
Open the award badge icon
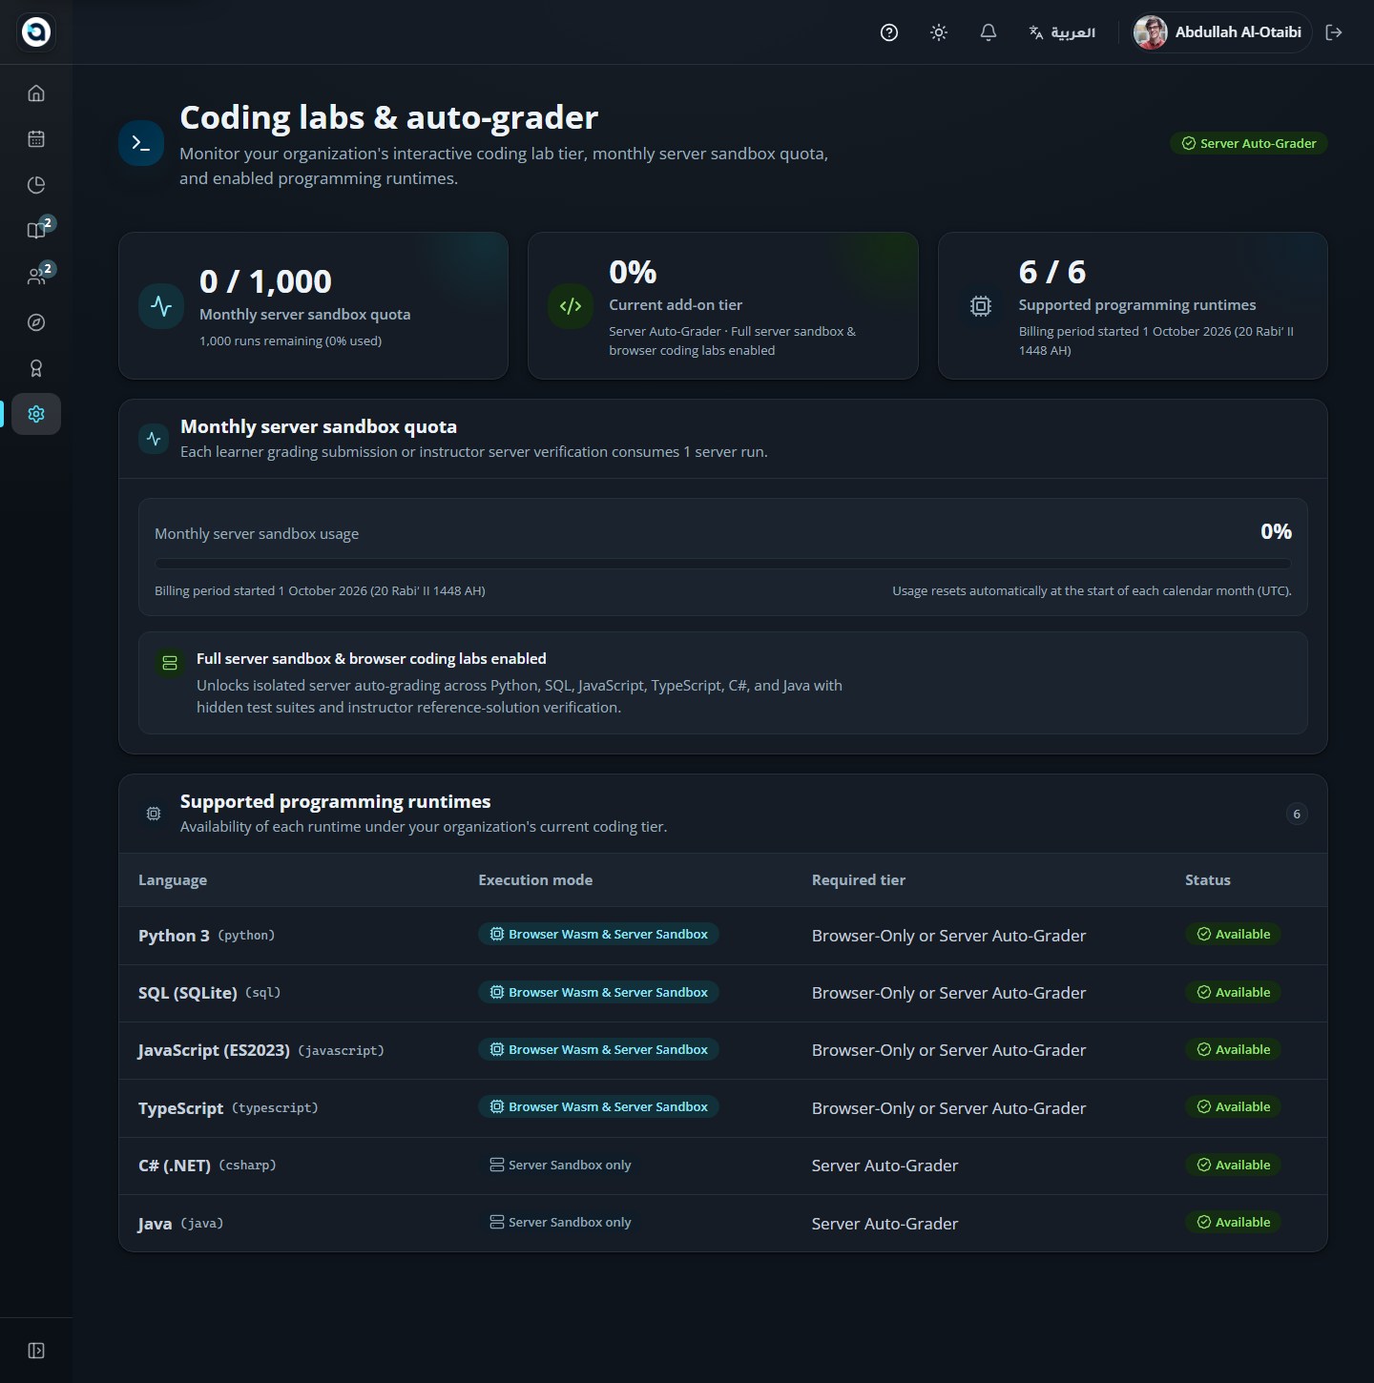(x=36, y=368)
